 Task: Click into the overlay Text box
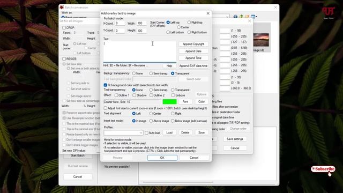tap(139, 51)
